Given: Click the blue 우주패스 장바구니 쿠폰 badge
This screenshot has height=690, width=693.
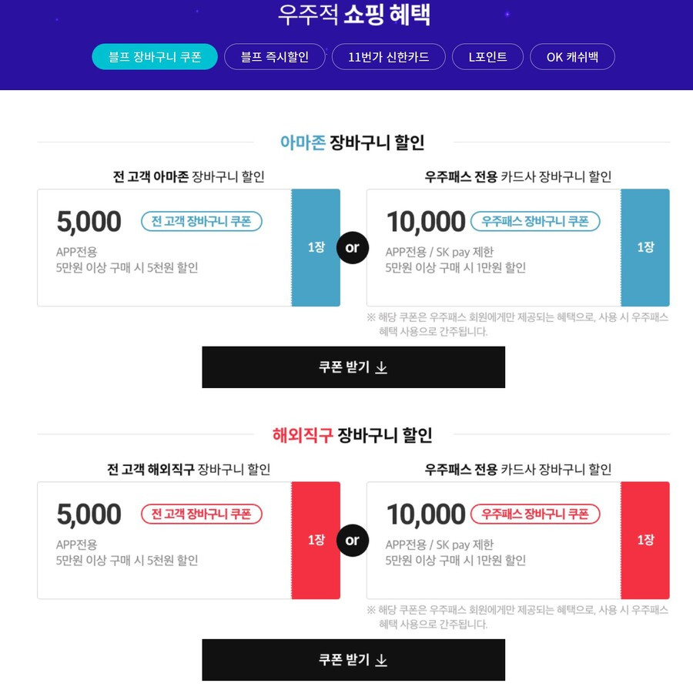Looking at the screenshot, I should (535, 222).
